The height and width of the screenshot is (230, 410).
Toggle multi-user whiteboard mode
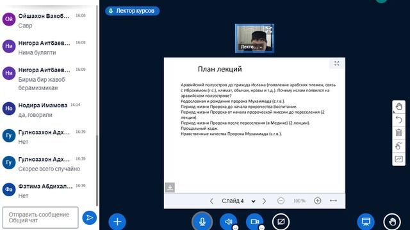[398, 146]
